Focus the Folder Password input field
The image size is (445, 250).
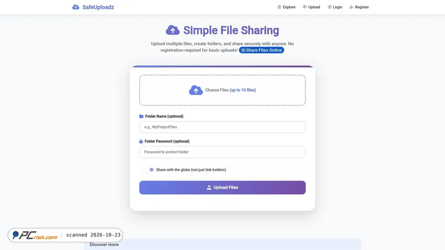pyautogui.click(x=222, y=152)
